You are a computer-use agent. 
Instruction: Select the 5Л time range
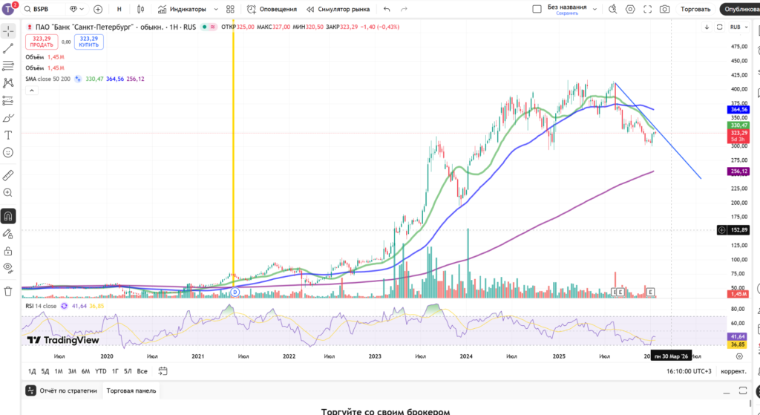point(128,371)
